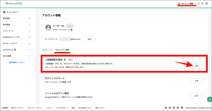Open the 採用 footer link
The width and height of the screenshot is (212, 111).
[x=73, y=108]
